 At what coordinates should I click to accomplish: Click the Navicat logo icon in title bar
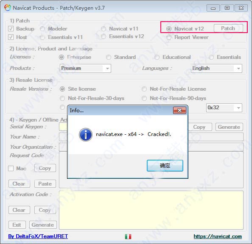pos(7,8)
